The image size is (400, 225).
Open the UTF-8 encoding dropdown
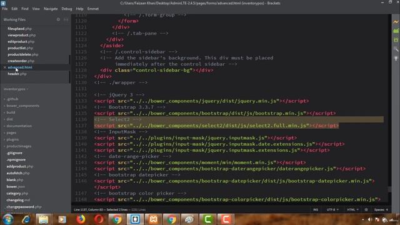pyautogui.click(x=332, y=210)
